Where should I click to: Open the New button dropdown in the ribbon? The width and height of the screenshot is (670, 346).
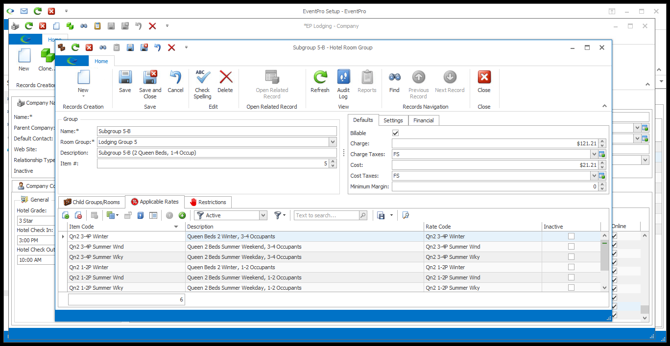[83, 96]
